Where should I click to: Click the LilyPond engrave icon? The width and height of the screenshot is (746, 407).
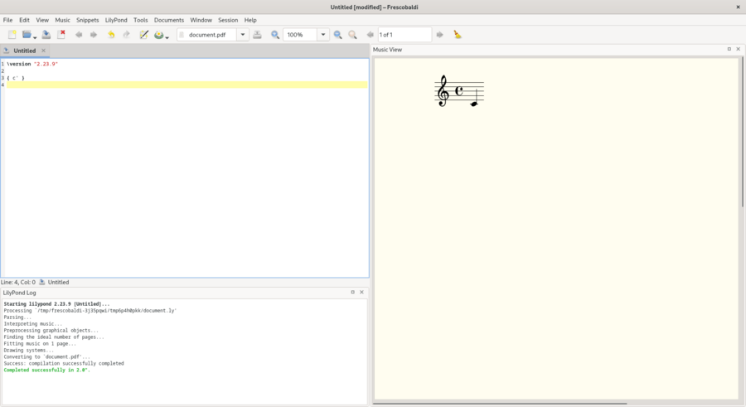[x=158, y=35]
